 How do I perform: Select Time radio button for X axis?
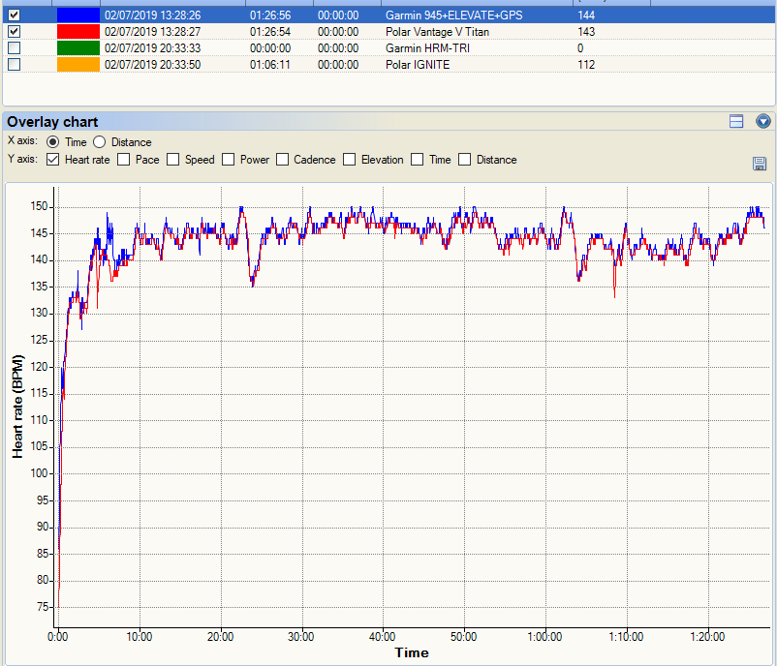point(52,142)
